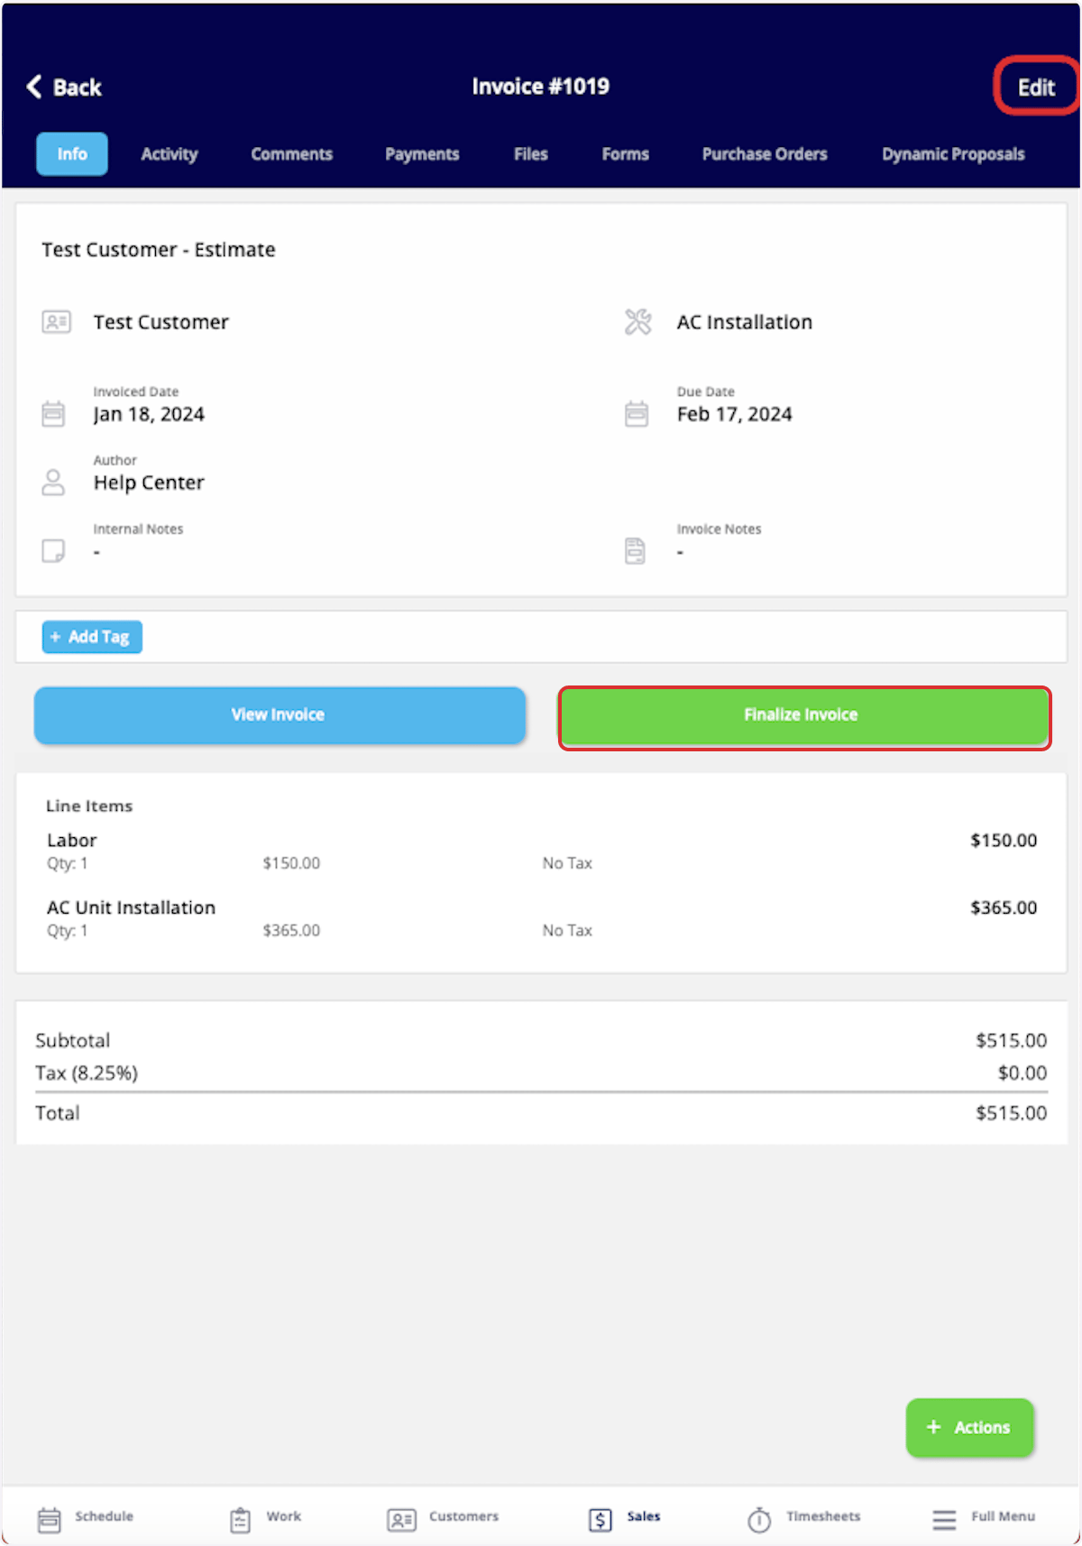Switch to the Activity tab
This screenshot has height=1546, width=1082.
170,154
